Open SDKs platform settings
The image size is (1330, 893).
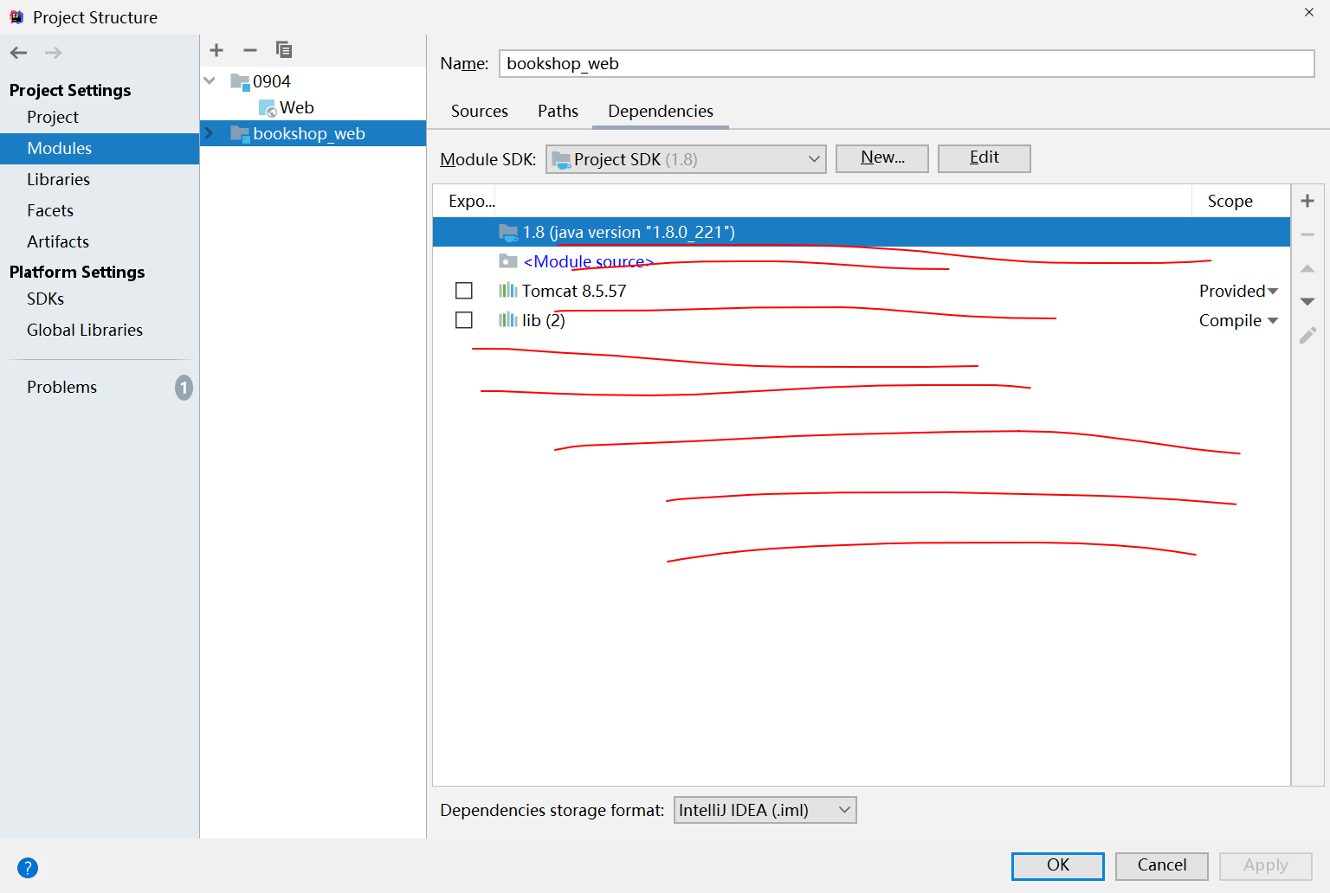click(45, 299)
